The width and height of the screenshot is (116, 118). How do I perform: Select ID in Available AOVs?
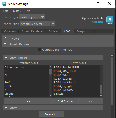click(x=6, y=71)
